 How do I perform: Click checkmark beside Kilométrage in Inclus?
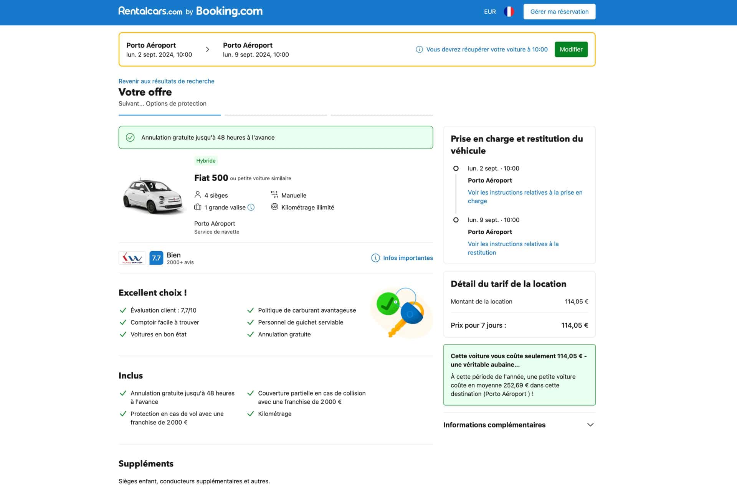[x=251, y=414]
